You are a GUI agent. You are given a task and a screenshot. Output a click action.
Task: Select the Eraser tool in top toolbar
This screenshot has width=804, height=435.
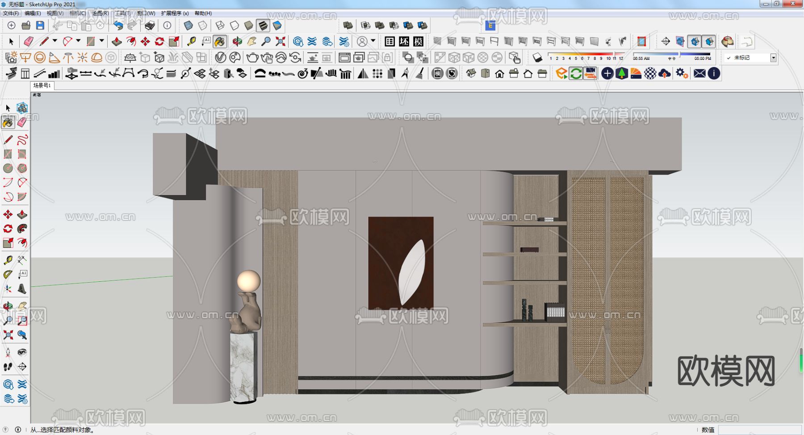point(28,42)
